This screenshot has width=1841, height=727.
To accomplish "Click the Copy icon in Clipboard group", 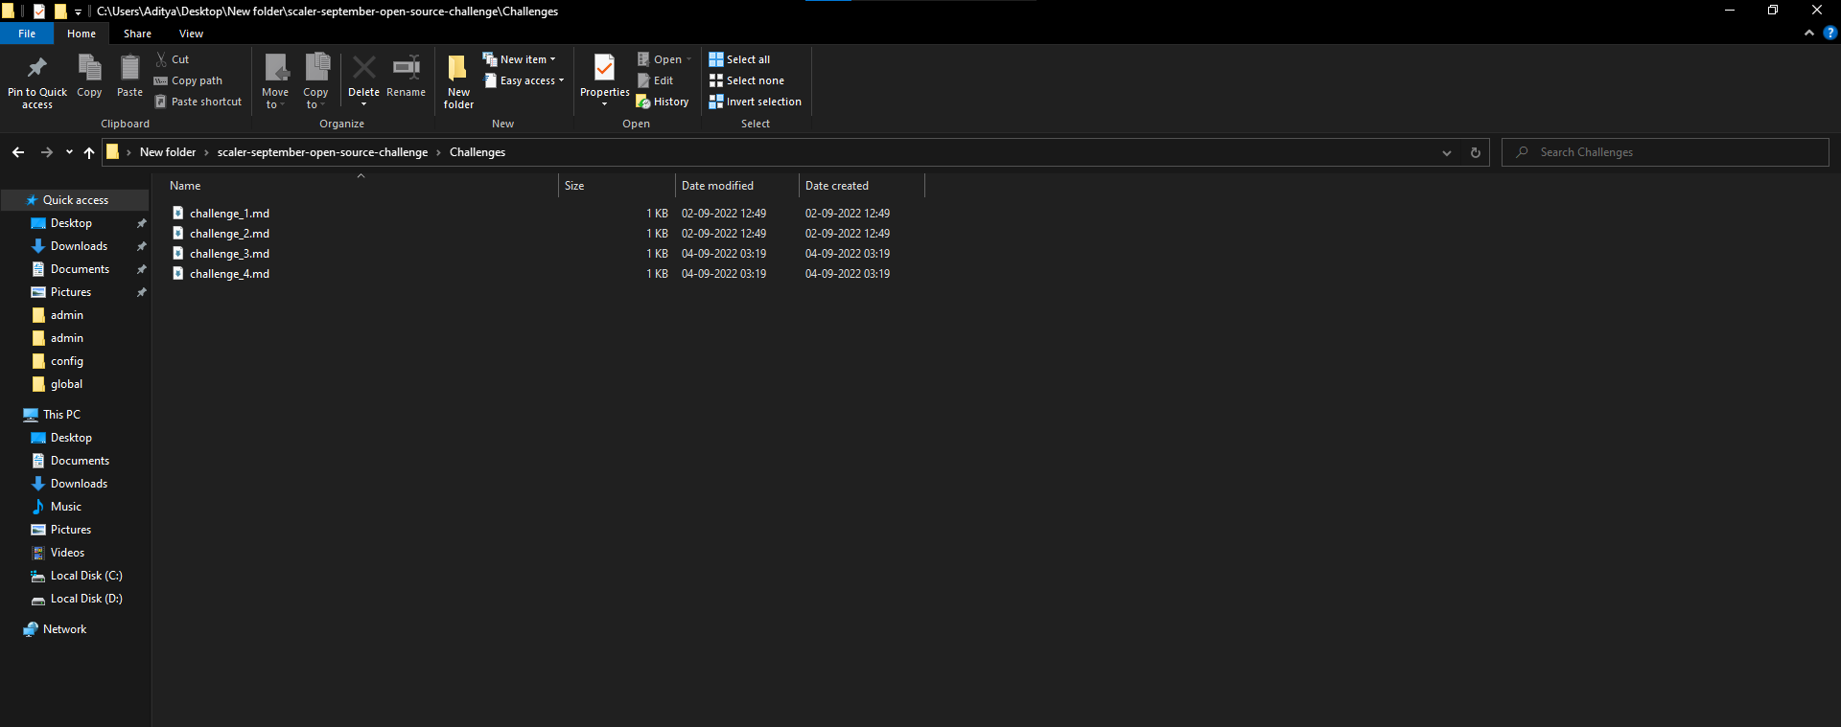I will (x=89, y=68).
